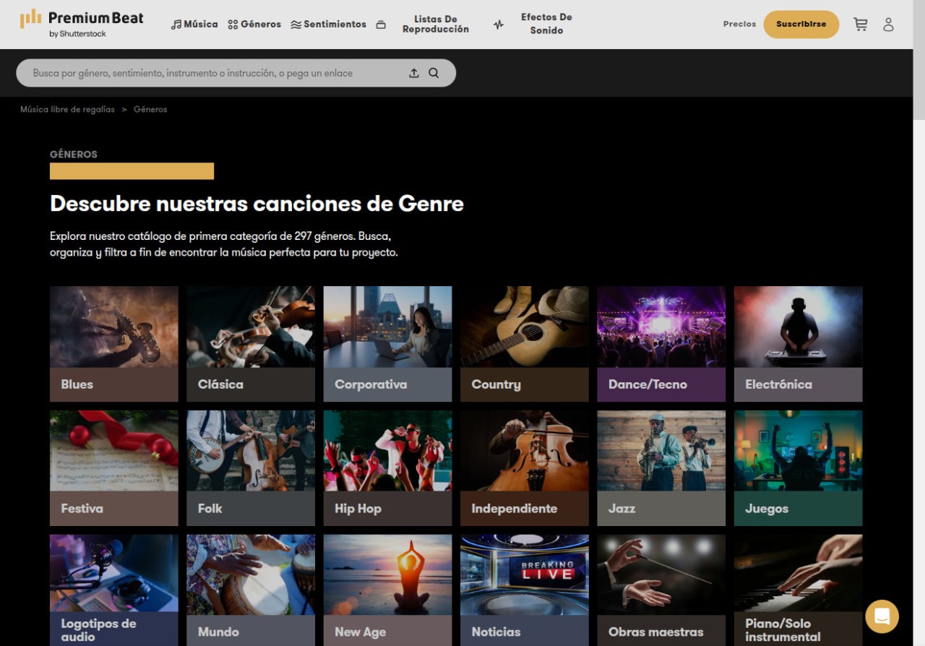
Task: Open the Jazz genre card
Action: [661, 468]
